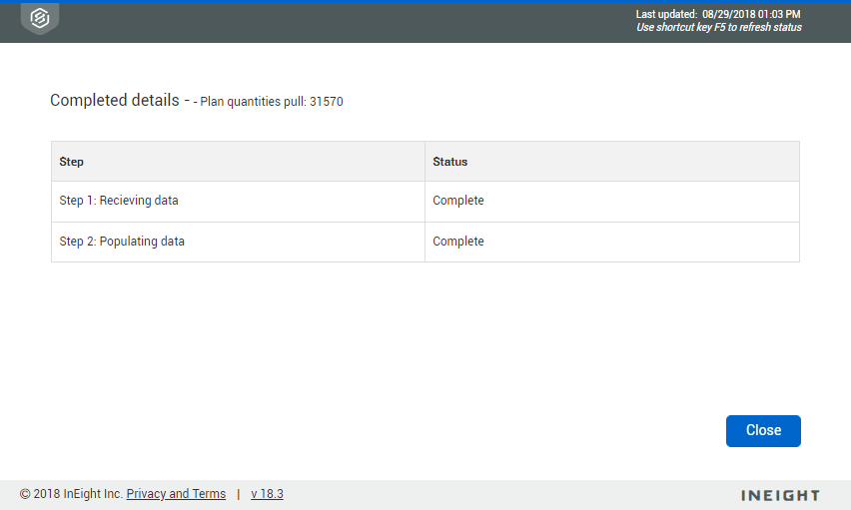The width and height of the screenshot is (851, 510).
Task: Select the Step 2: Populating data cell
Action: pos(122,242)
